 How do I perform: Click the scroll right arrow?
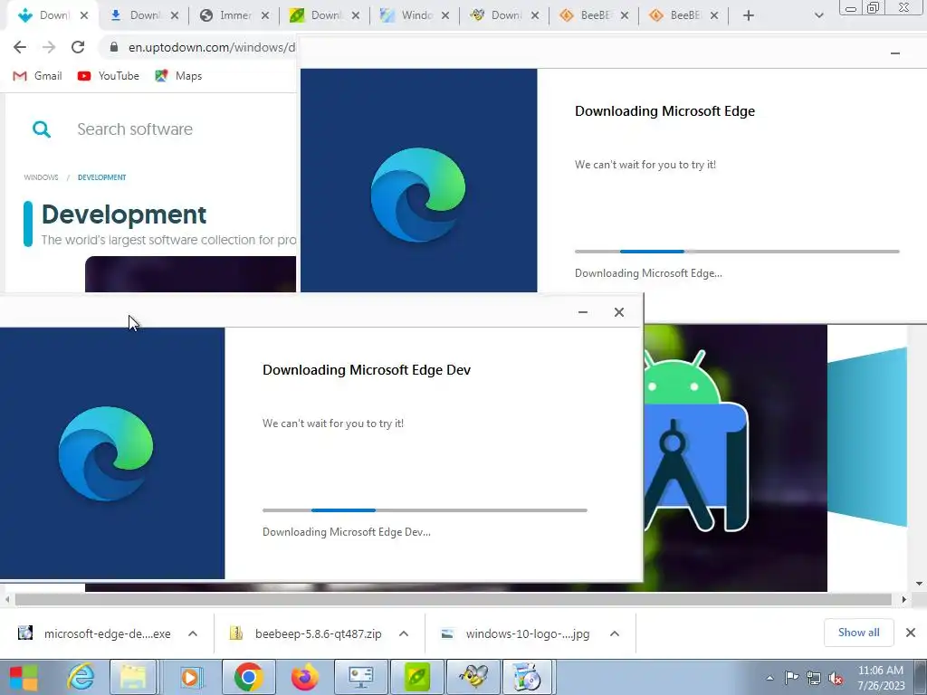click(x=904, y=599)
